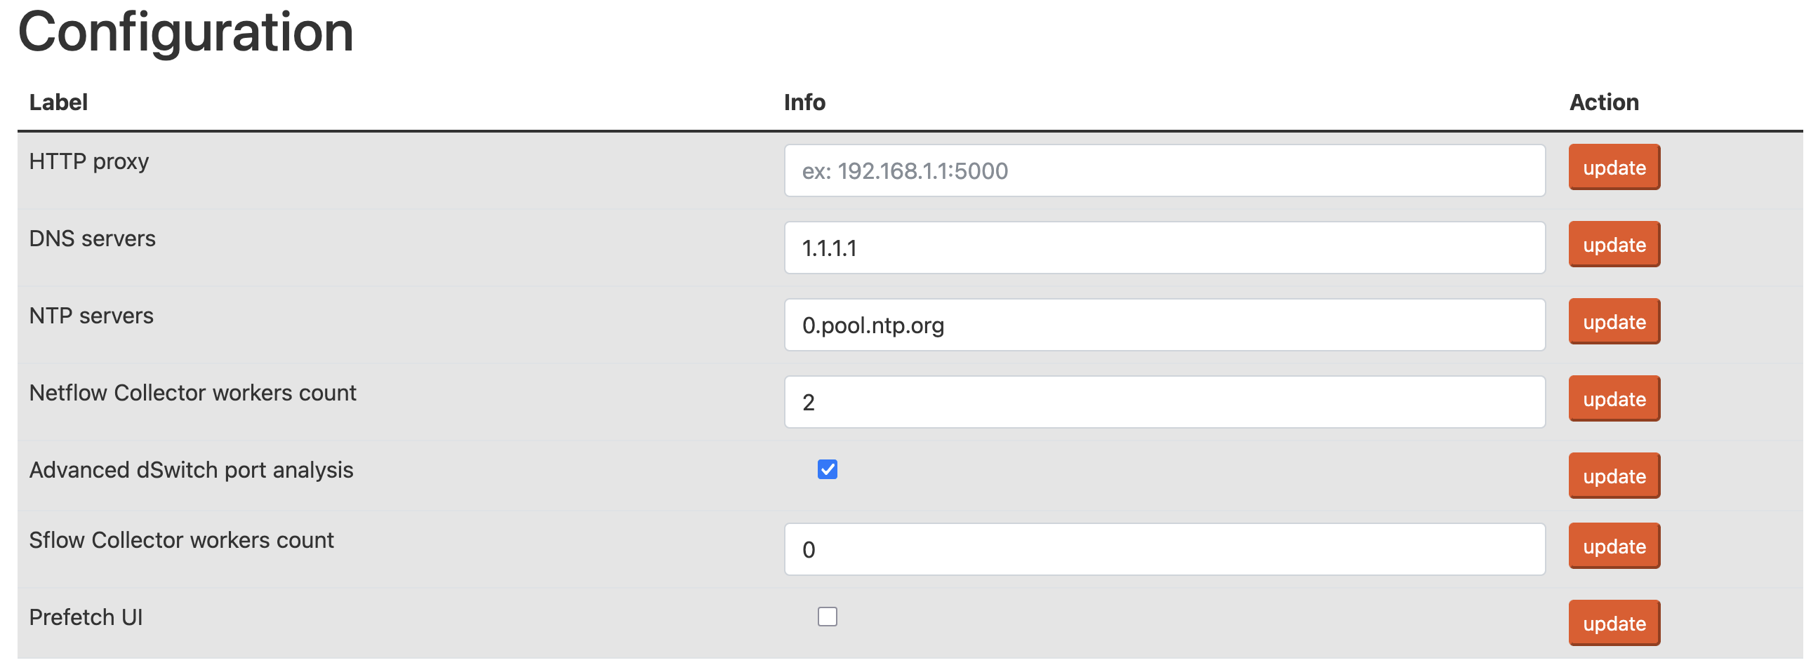The image size is (1818, 672).
Task: Update the Sflow Collector workers count
Action: [x=1613, y=546]
